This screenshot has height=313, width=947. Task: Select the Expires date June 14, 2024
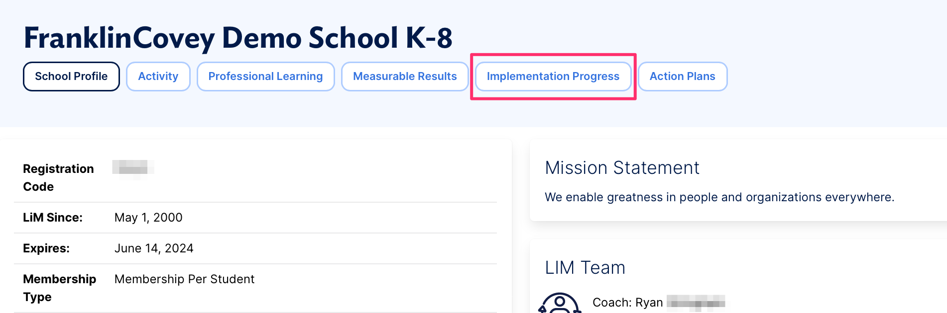coord(154,248)
